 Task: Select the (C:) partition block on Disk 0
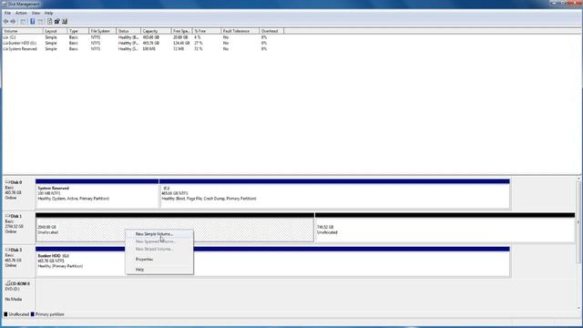tap(334, 194)
